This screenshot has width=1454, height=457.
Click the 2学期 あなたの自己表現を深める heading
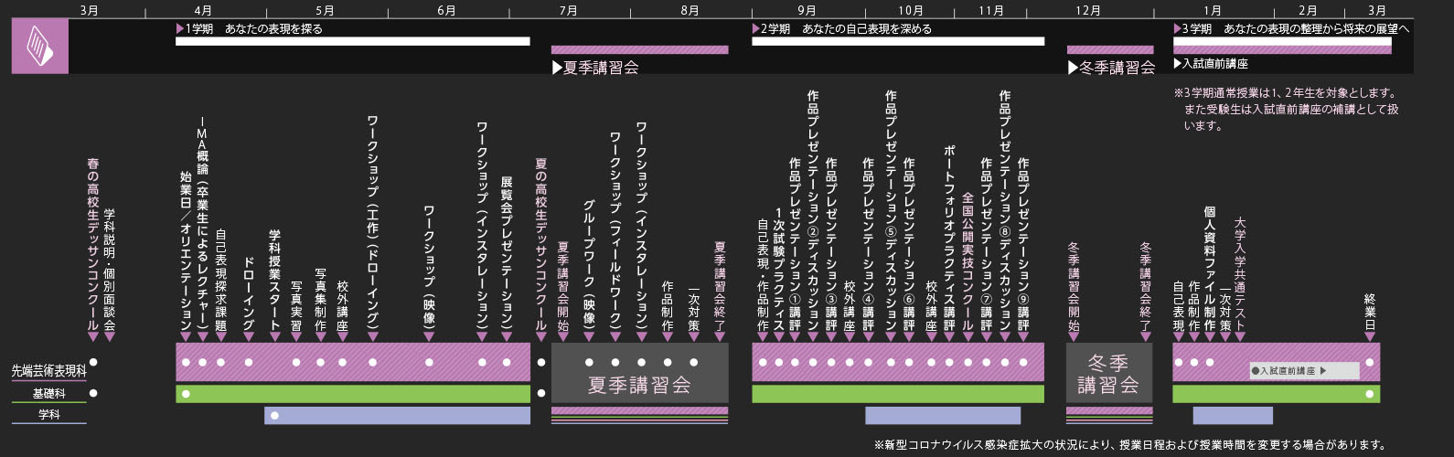[842, 29]
